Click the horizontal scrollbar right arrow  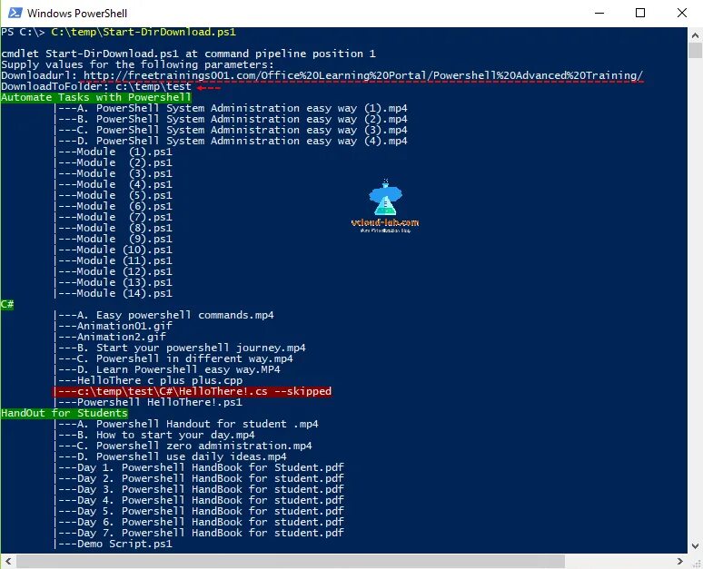[x=679, y=561]
